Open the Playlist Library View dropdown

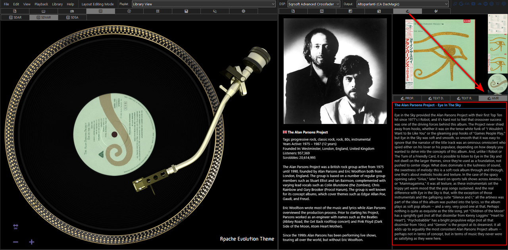203,4
